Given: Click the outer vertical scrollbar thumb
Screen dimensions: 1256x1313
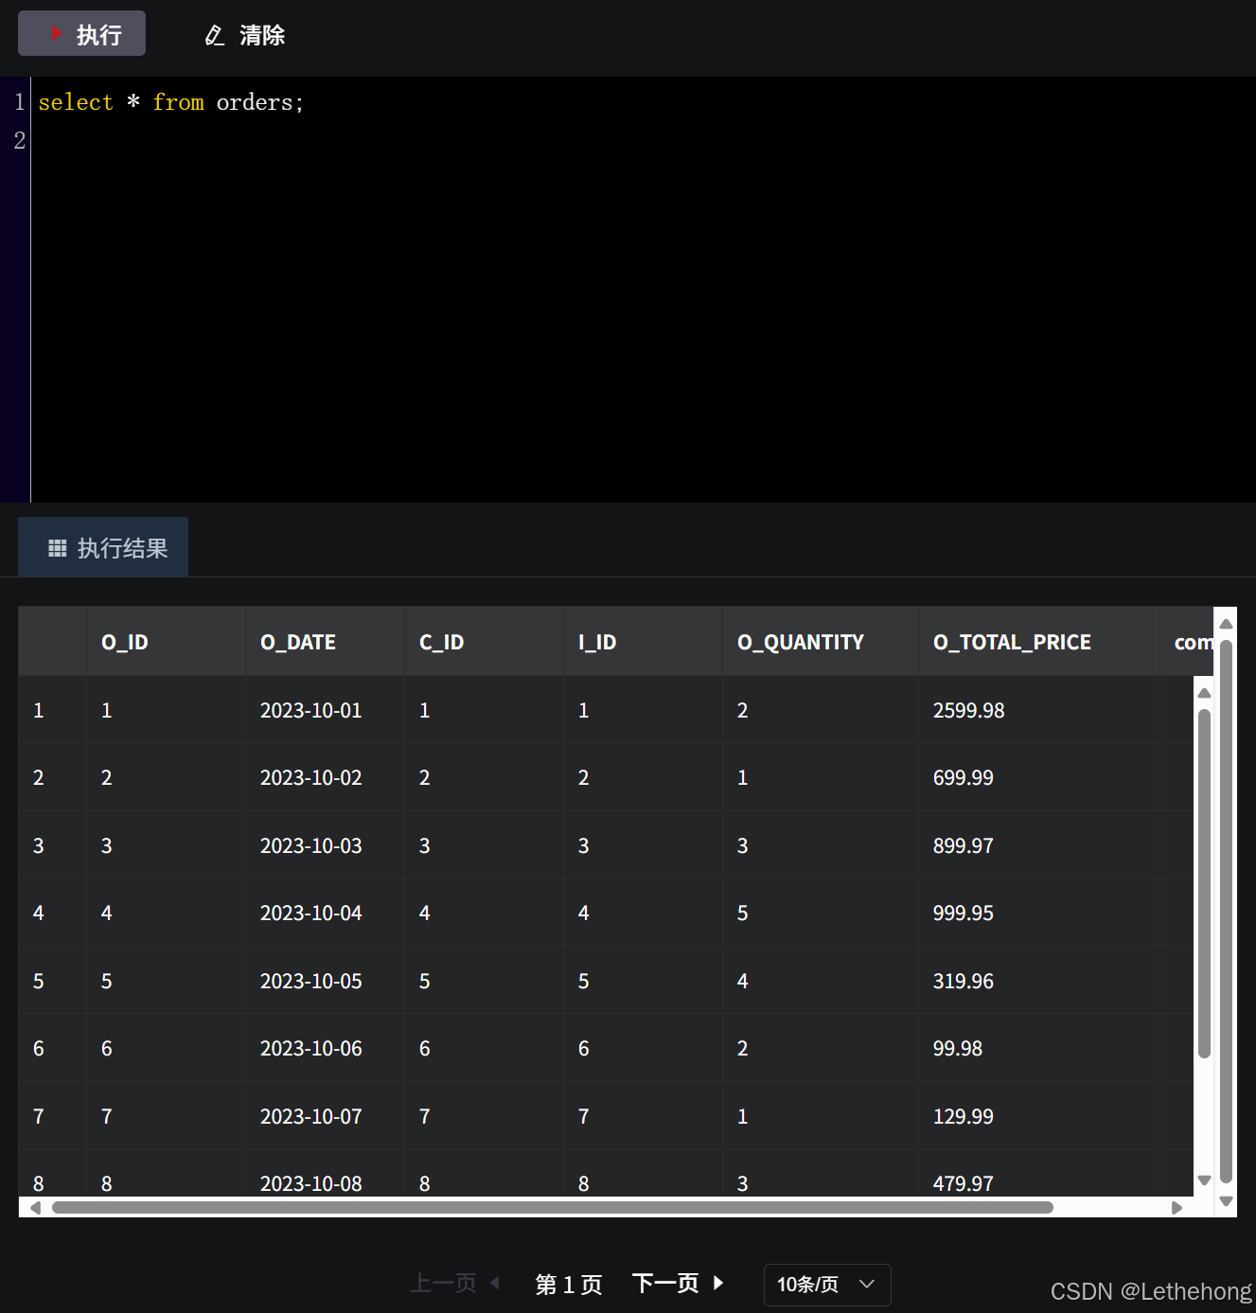Looking at the screenshot, I should click(1226, 912).
